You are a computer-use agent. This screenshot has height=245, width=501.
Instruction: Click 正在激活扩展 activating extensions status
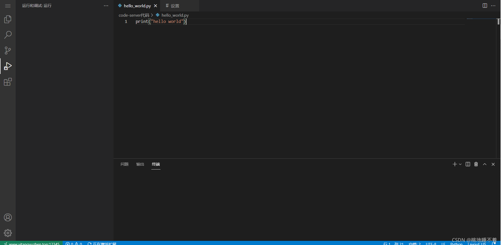tap(102, 243)
